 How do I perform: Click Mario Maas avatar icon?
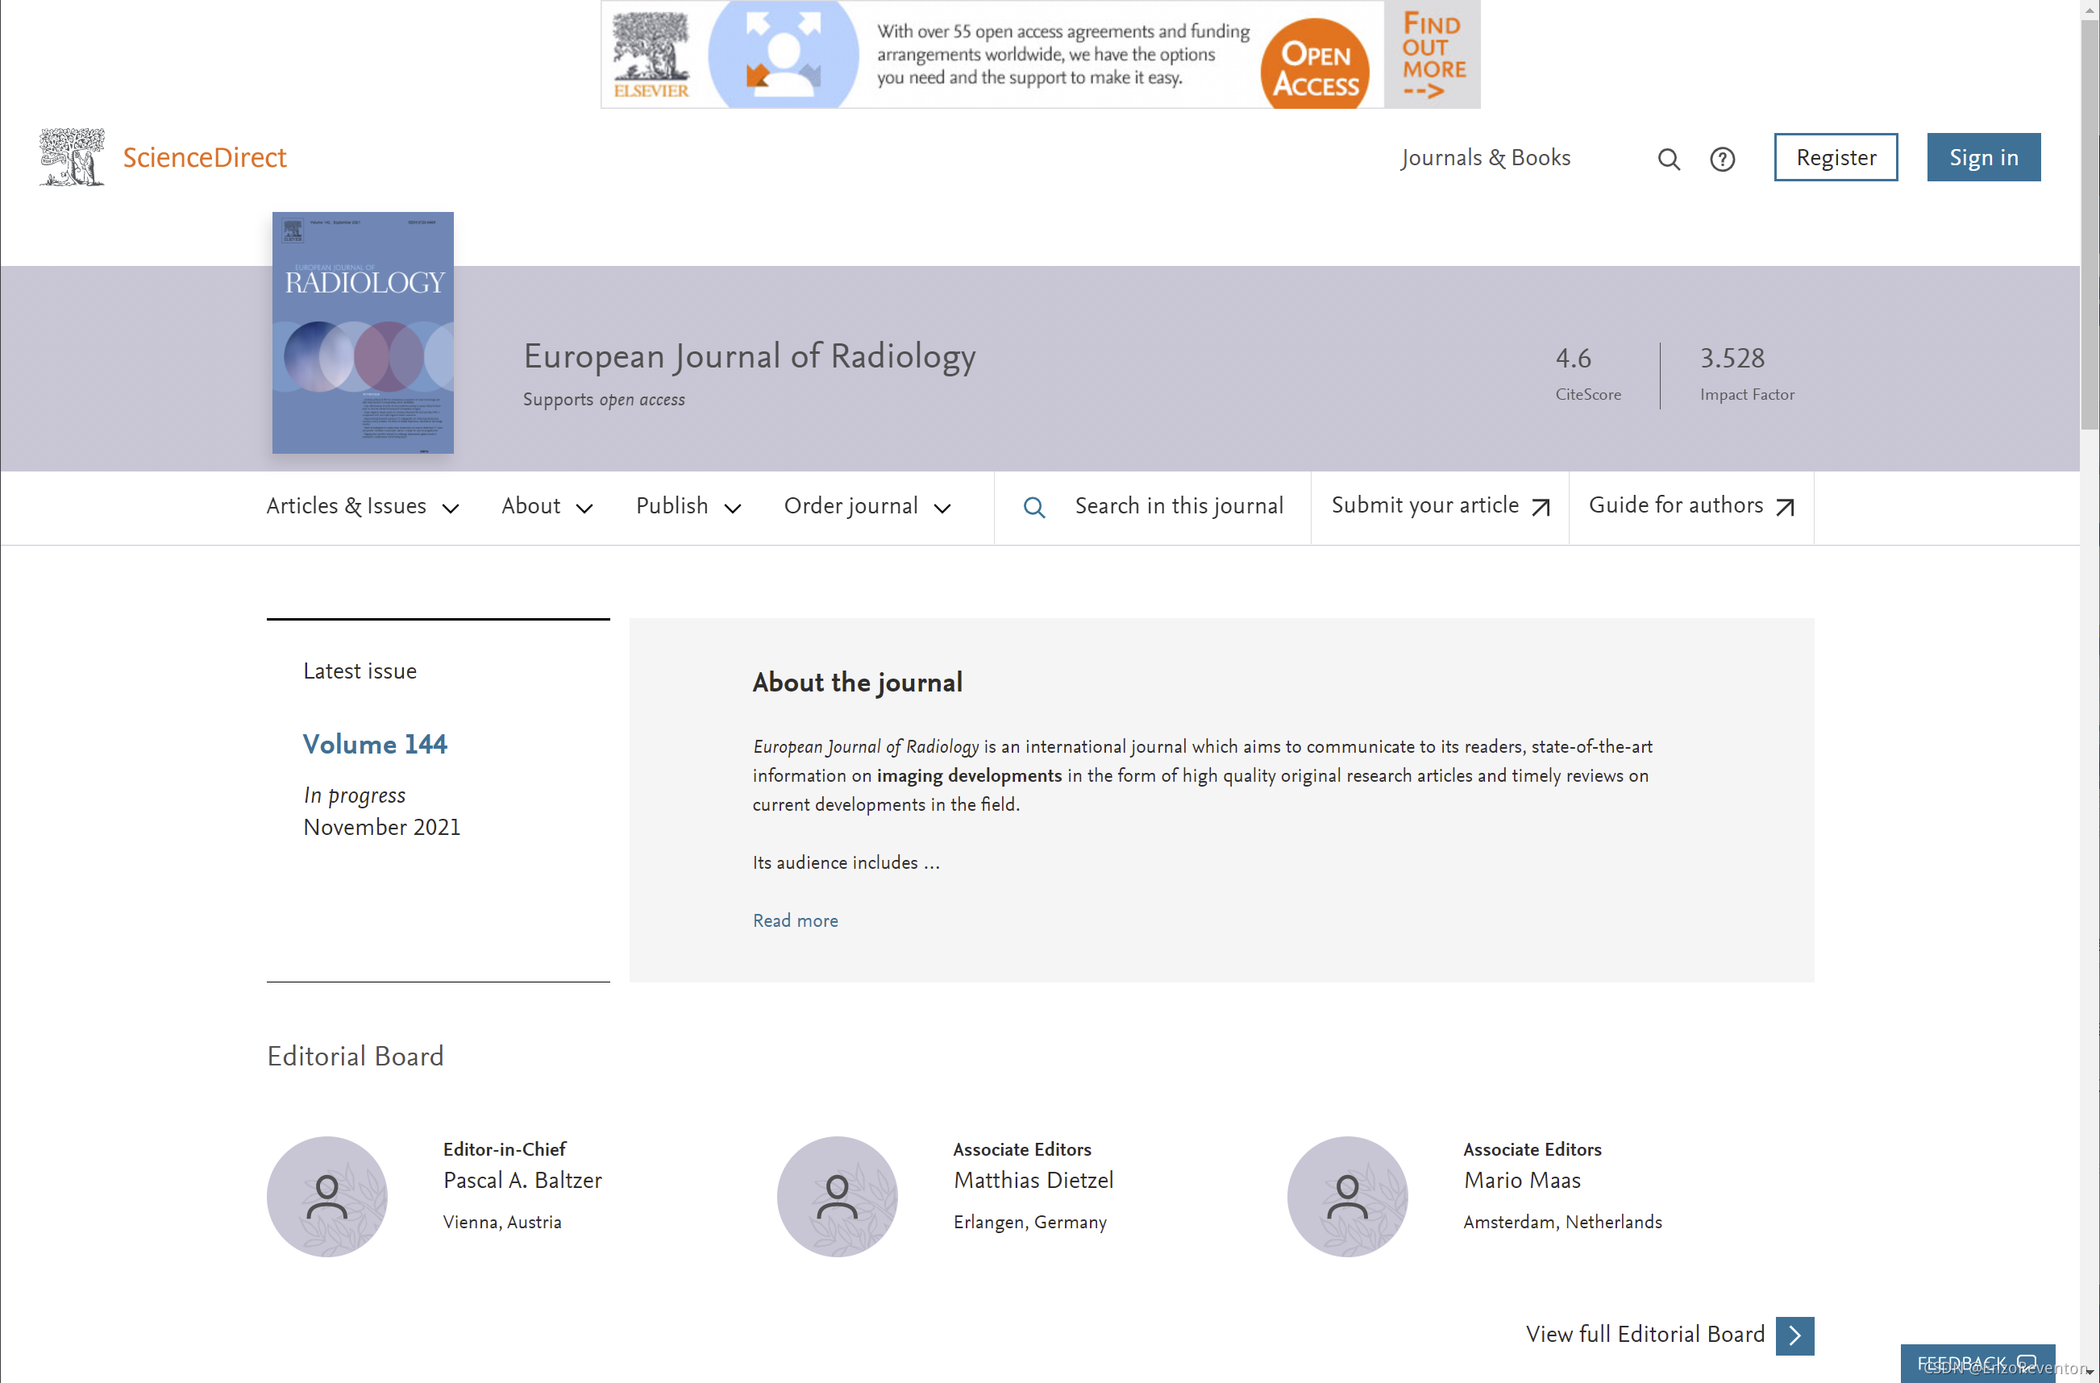(x=1346, y=1196)
